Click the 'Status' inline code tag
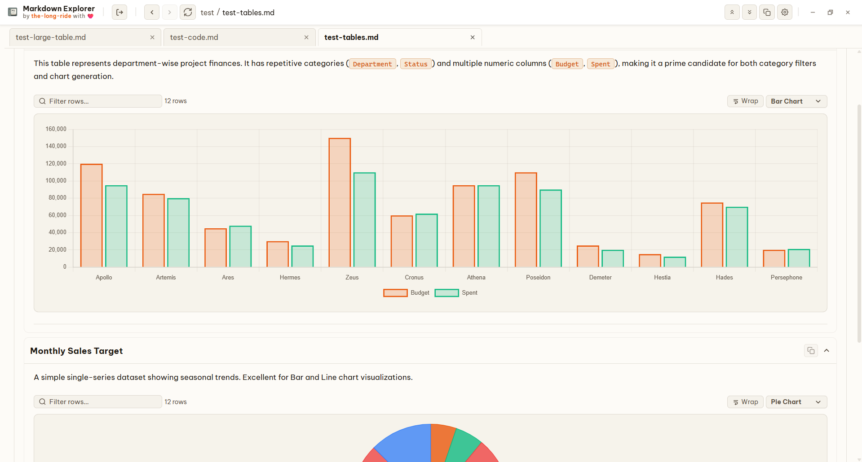 [416, 64]
